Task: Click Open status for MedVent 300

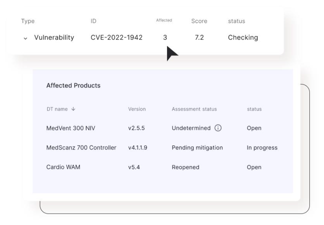Action: coord(254,128)
